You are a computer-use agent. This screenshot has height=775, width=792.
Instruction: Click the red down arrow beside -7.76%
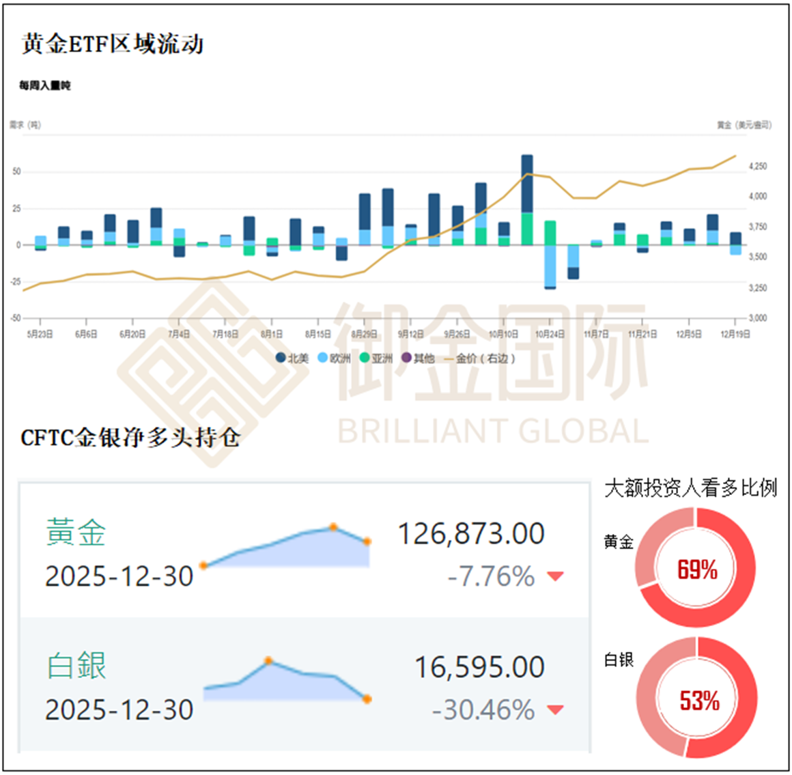pos(555,577)
